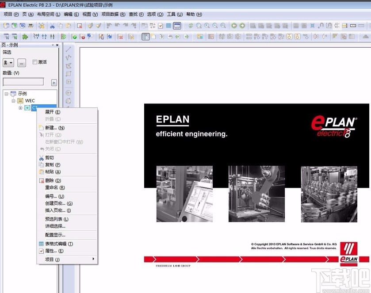Click the zoom in magnifier icon
371x293 pixels.
click(x=207, y=26)
